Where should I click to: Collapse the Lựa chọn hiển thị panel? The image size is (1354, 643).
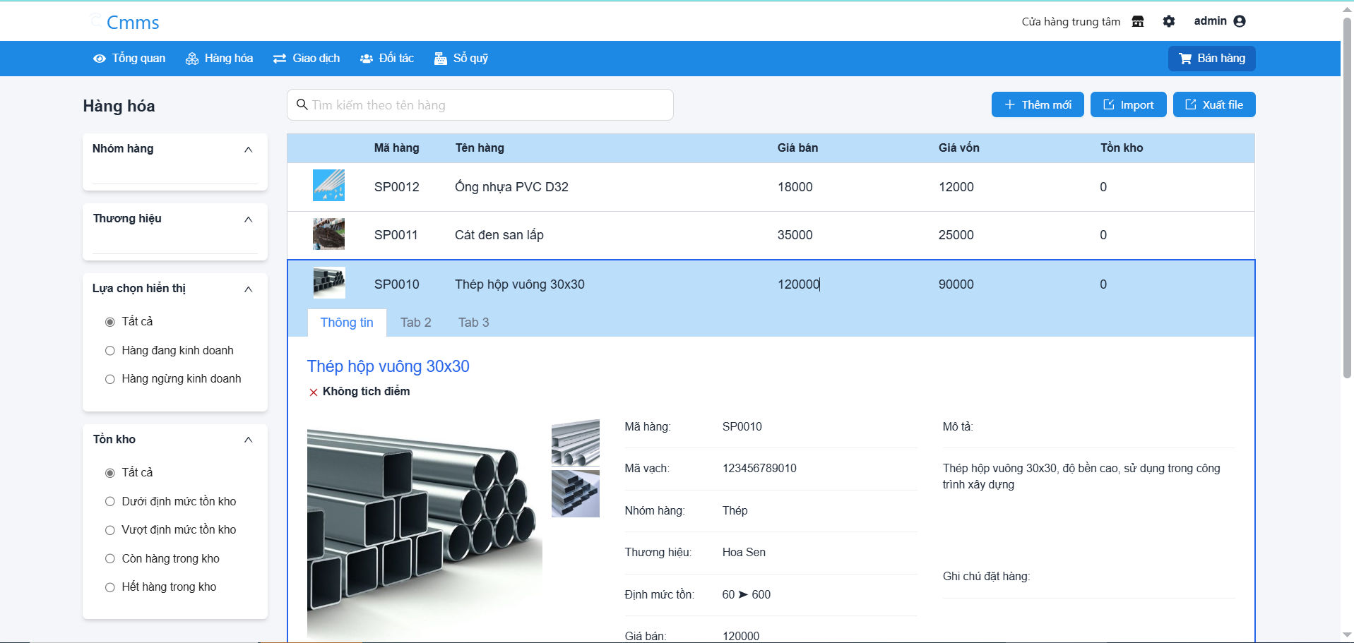click(248, 289)
